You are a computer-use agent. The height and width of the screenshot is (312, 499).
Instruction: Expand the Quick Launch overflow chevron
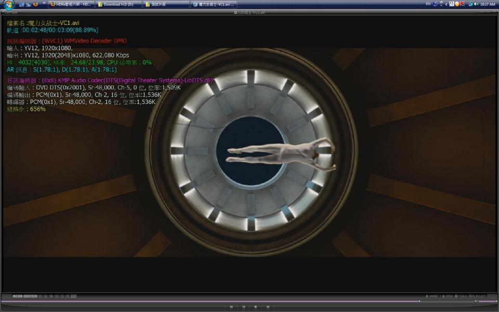43,4
